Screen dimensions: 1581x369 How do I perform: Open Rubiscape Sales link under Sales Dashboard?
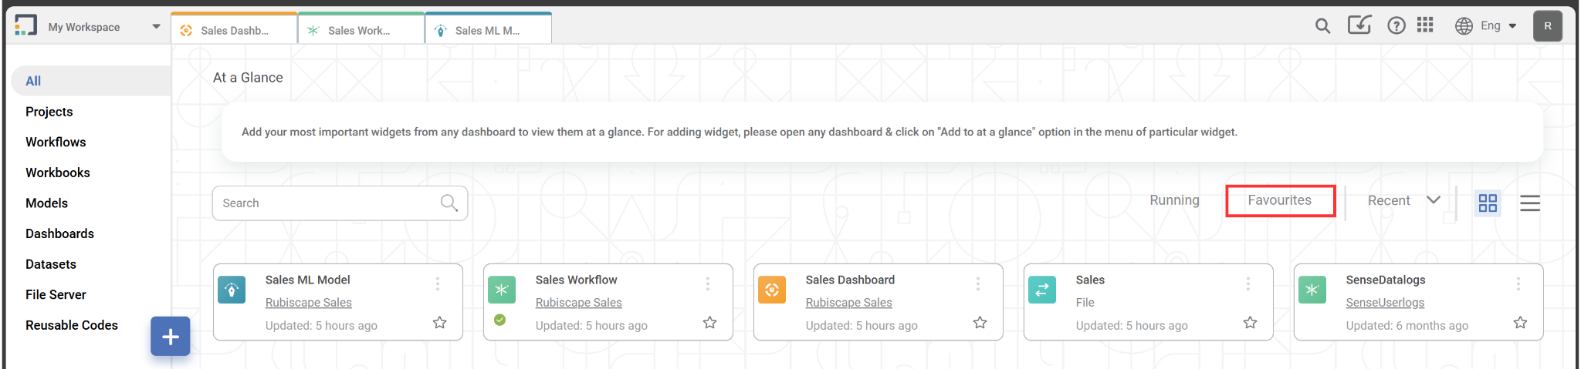tap(848, 303)
